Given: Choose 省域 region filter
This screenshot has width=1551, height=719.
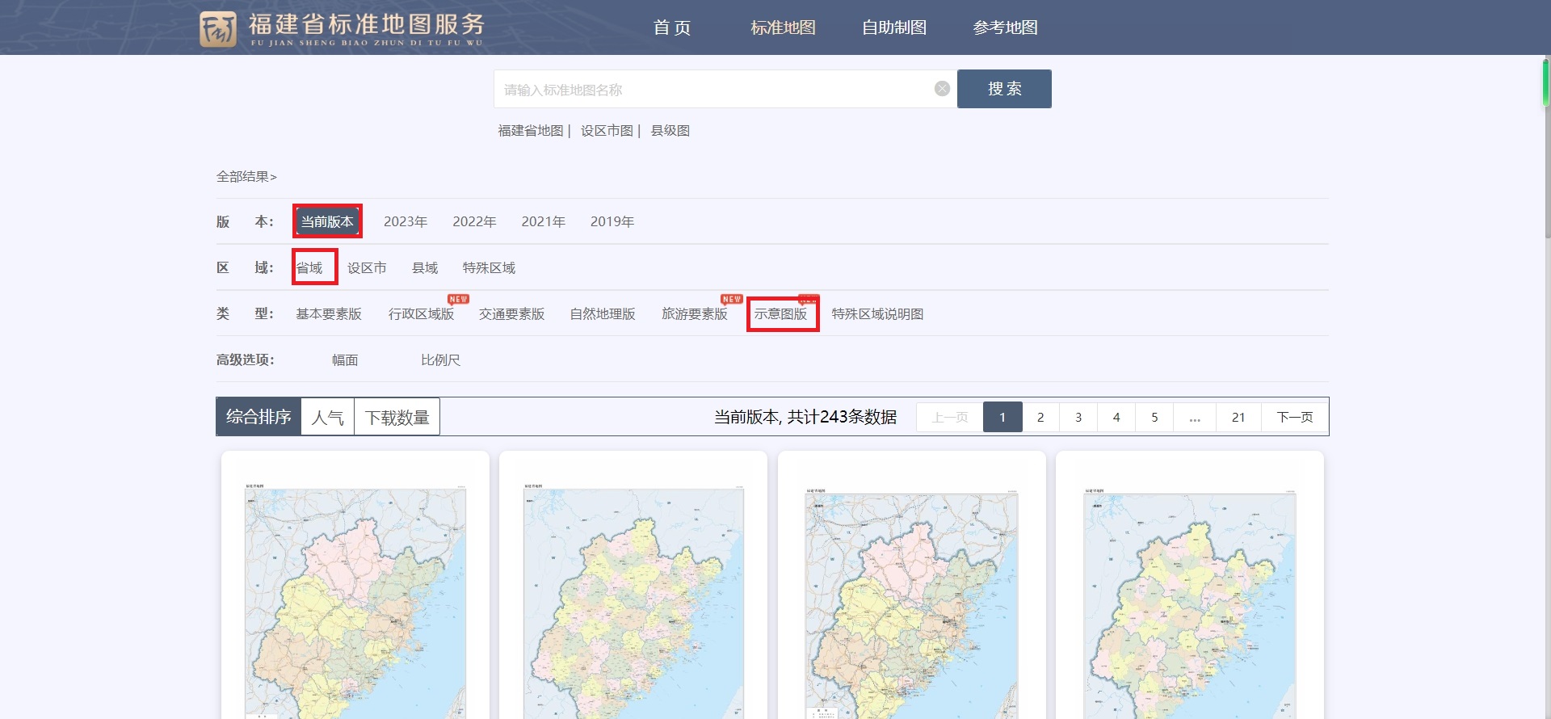Looking at the screenshot, I should (309, 267).
